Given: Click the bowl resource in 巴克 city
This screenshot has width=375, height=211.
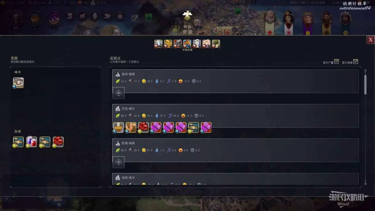Looking at the screenshot, I should 118,128.
